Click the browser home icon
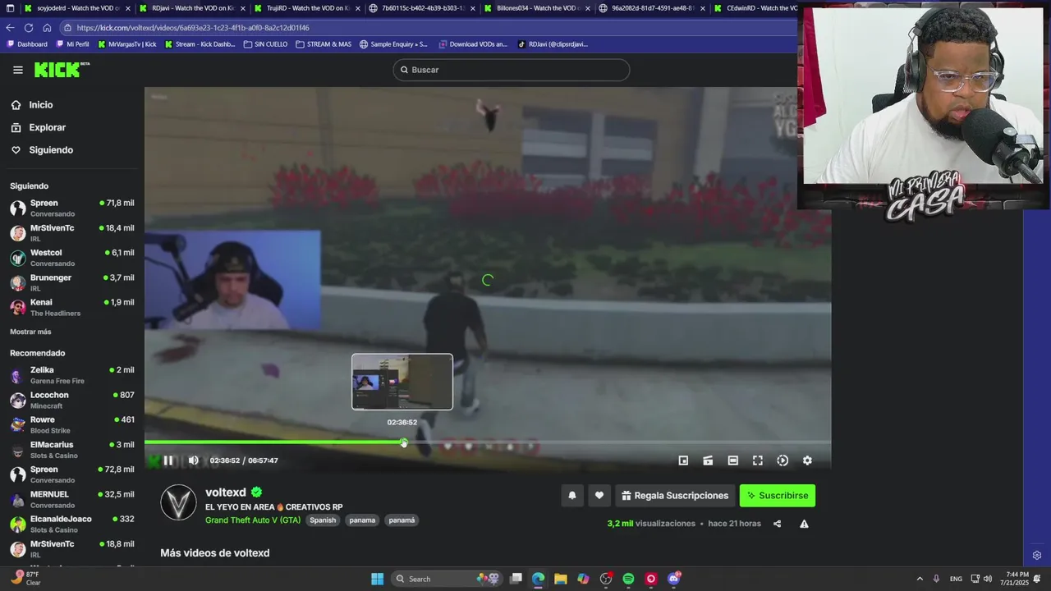The image size is (1051, 591). click(x=47, y=27)
